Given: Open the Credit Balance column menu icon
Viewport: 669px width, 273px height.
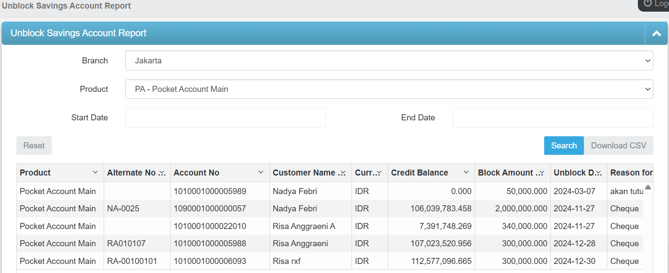Looking at the screenshot, I should [466, 172].
